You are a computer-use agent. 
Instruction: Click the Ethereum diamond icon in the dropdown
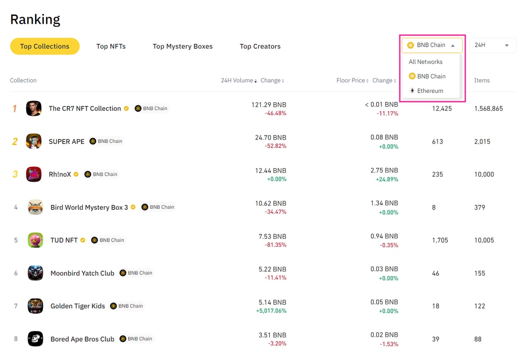point(412,90)
